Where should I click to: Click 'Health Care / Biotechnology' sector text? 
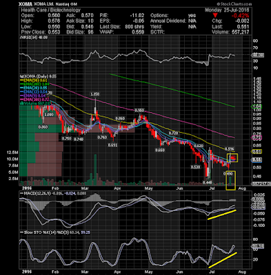pos(51,10)
